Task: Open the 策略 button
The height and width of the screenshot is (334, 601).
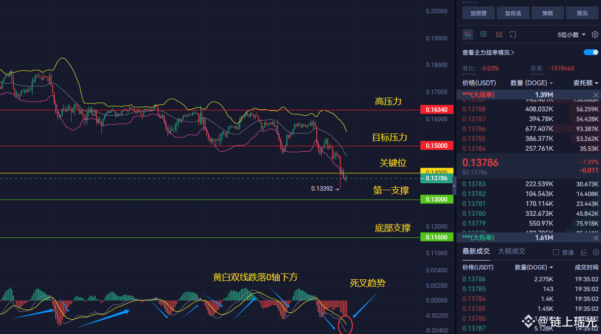Action: [547, 13]
